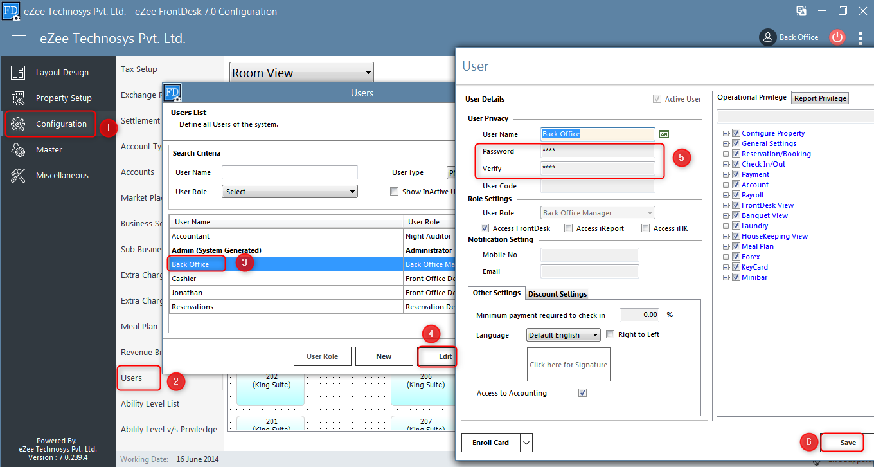
Task: Expand the General Settings tree node
Action: [727, 143]
